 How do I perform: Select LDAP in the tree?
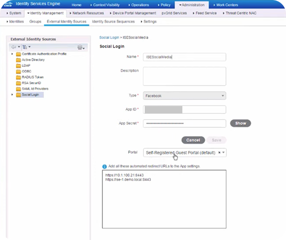pyautogui.click(x=26, y=65)
